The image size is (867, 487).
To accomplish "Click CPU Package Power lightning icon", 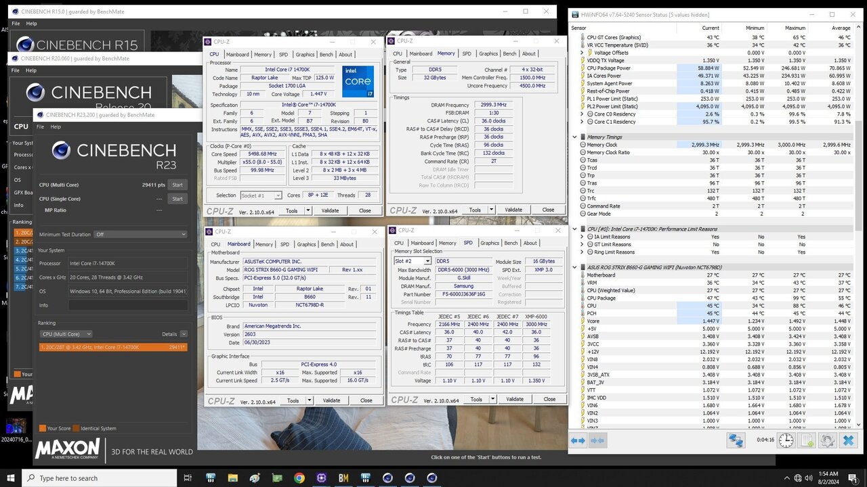I will coord(583,68).
